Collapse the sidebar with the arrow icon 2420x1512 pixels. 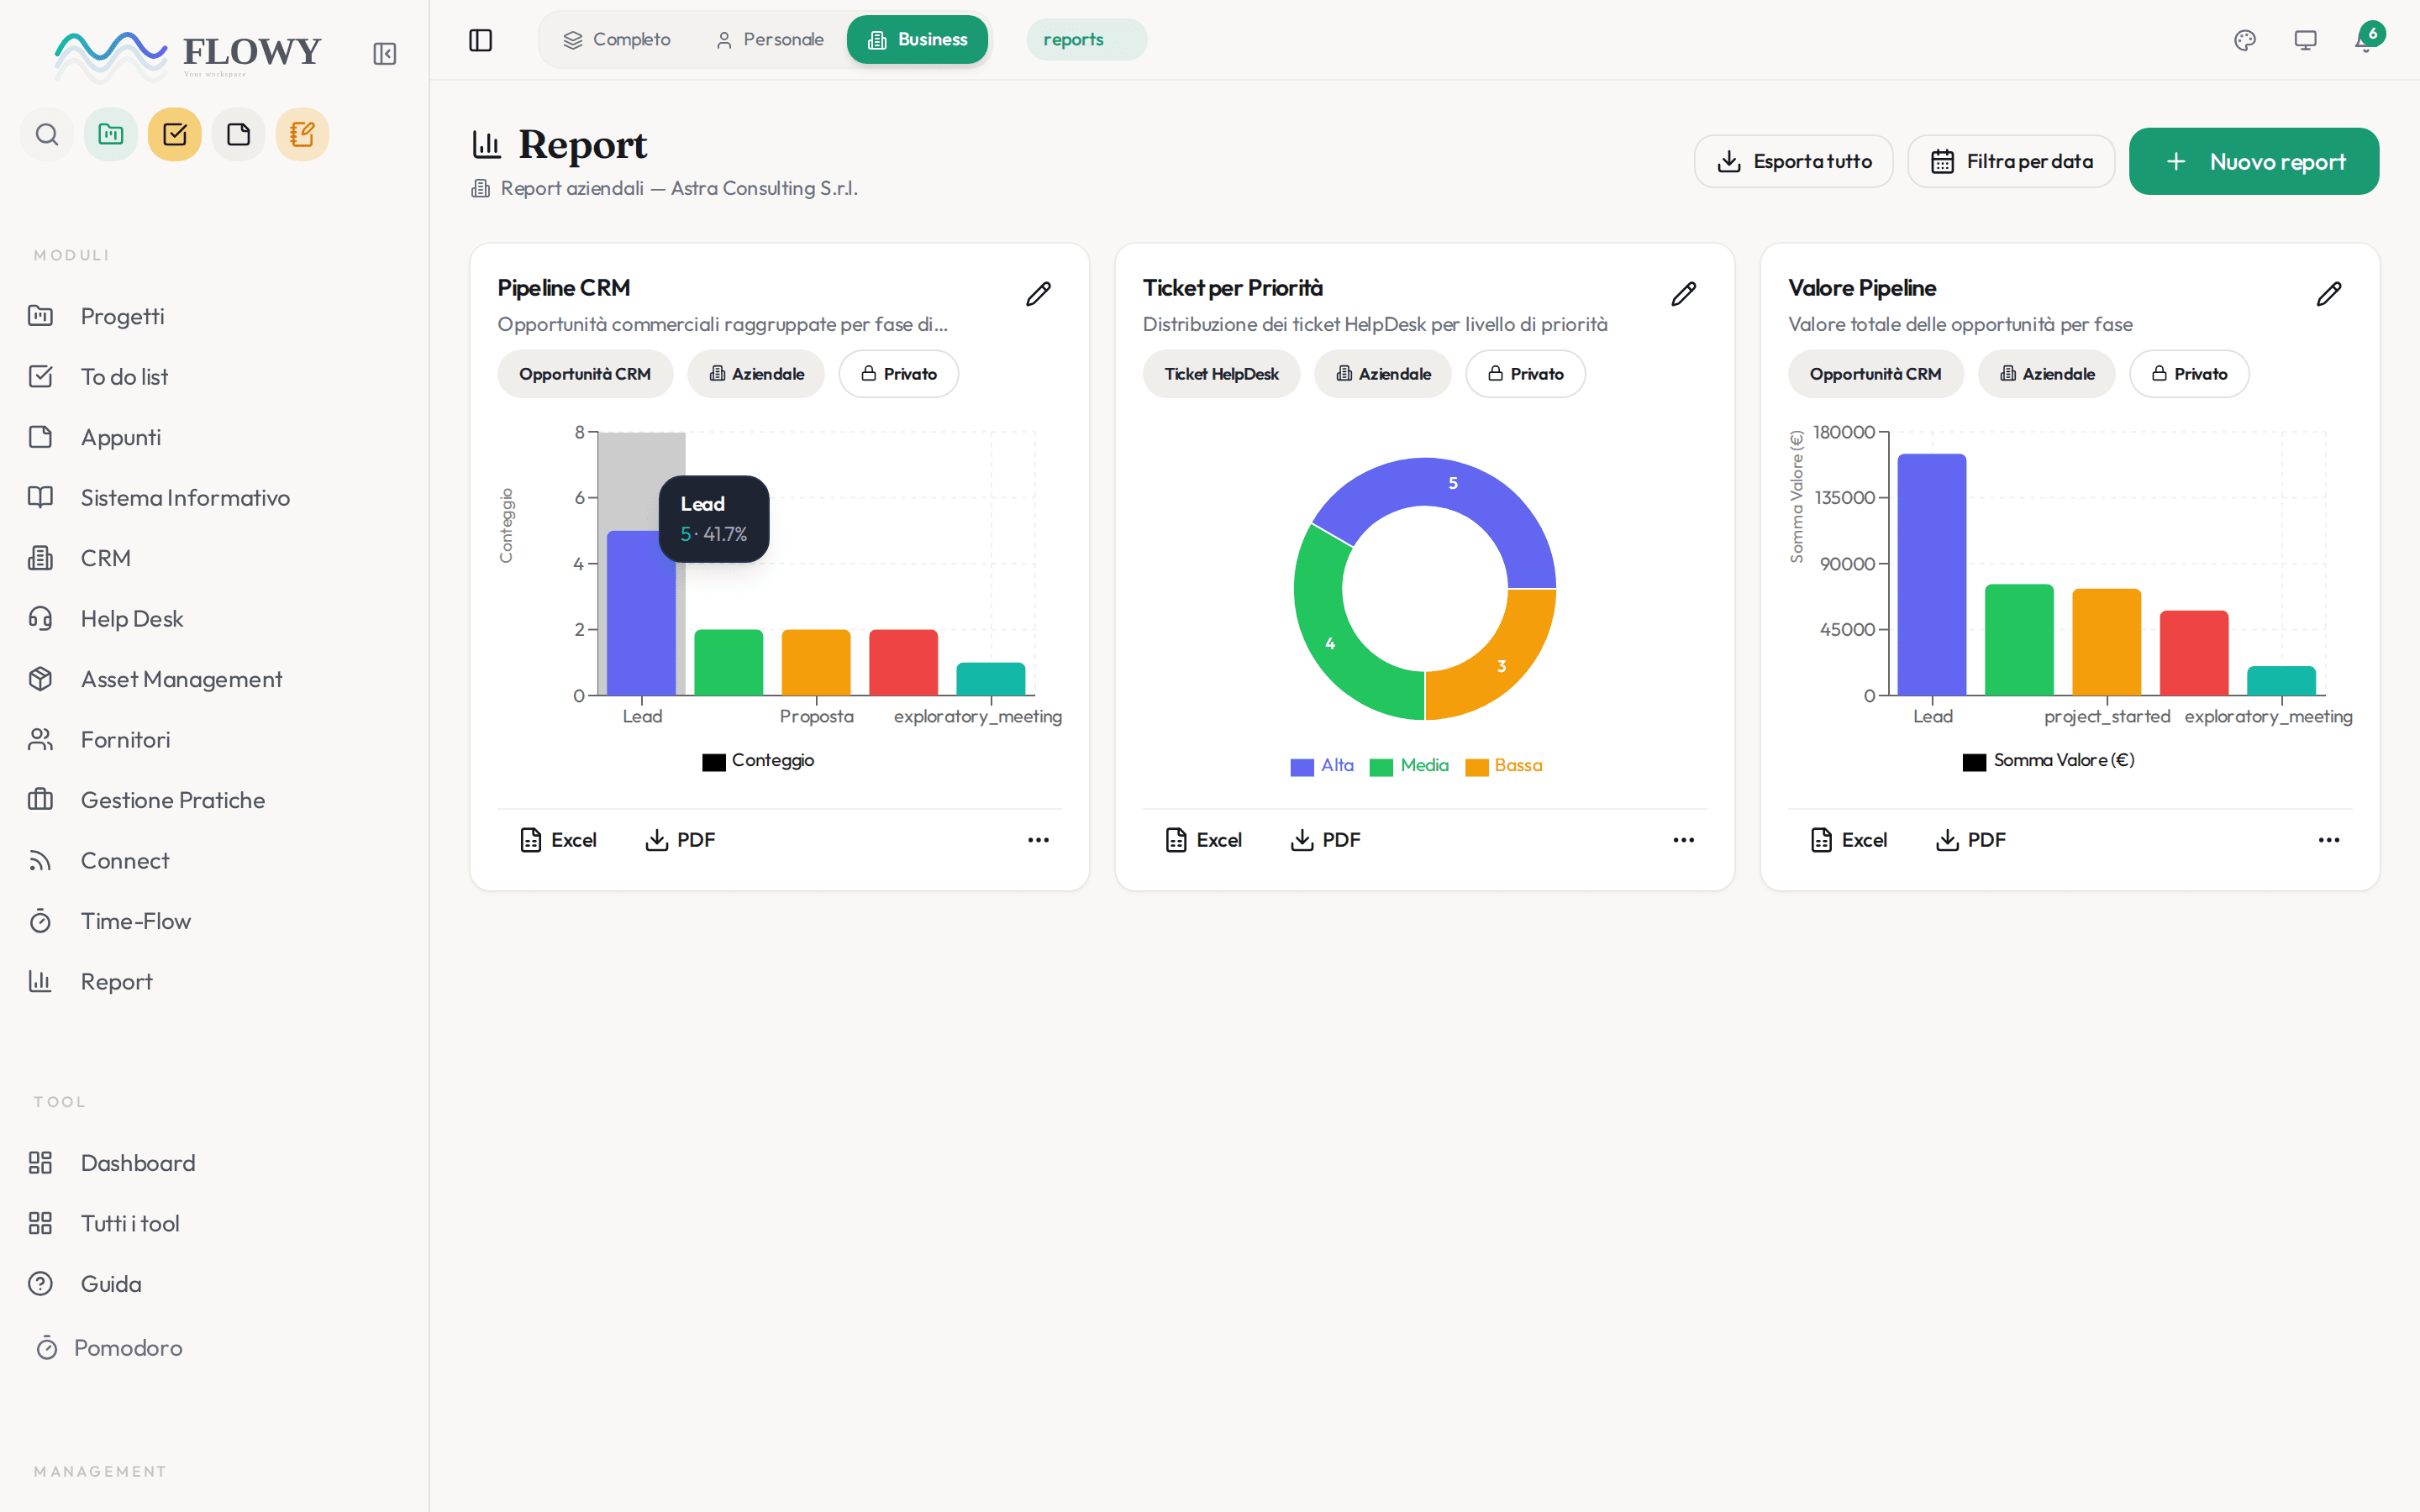385,54
